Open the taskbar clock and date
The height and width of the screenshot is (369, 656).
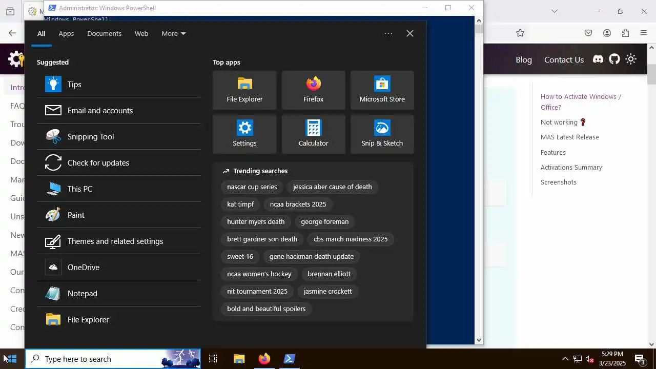[x=612, y=359]
